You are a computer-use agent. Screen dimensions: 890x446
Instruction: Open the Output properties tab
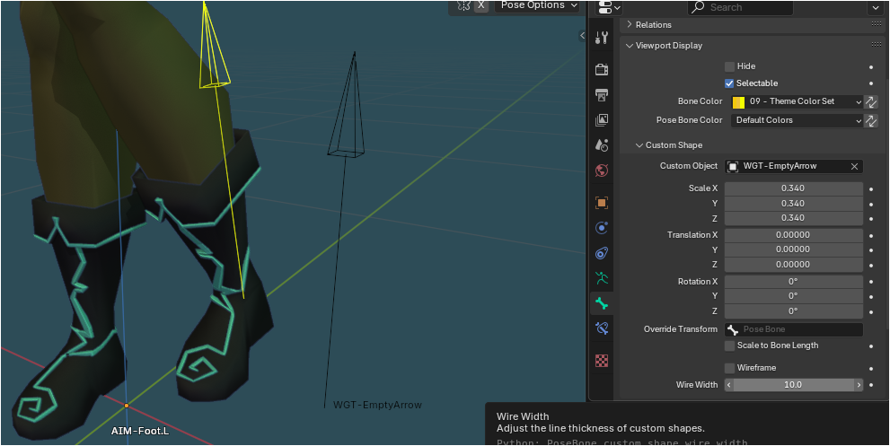[602, 95]
